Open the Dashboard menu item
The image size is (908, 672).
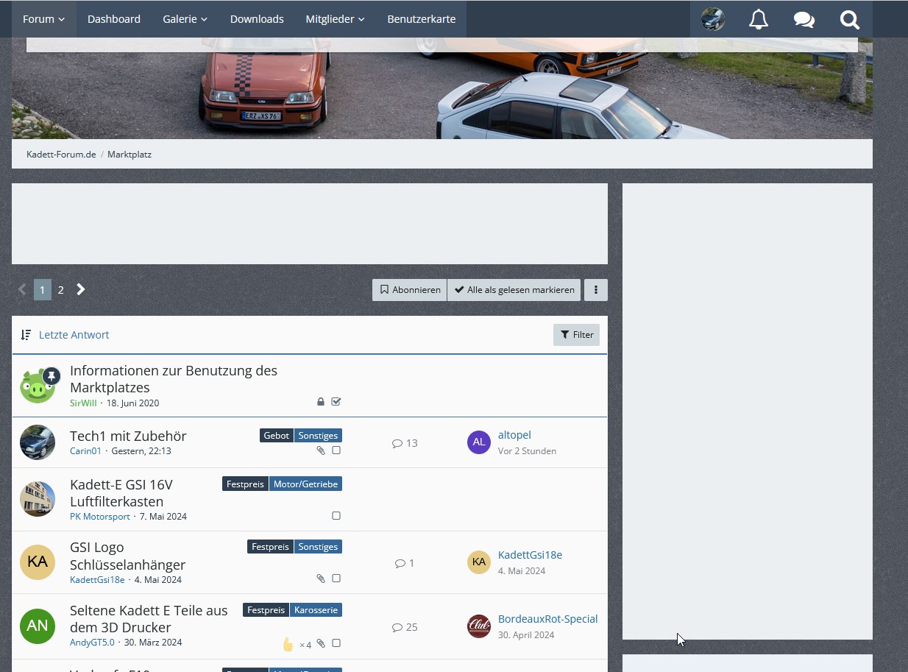point(114,19)
